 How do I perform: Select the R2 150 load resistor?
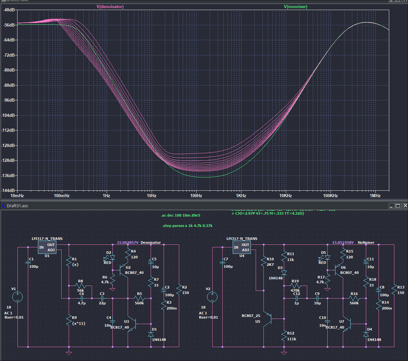(x=179, y=290)
